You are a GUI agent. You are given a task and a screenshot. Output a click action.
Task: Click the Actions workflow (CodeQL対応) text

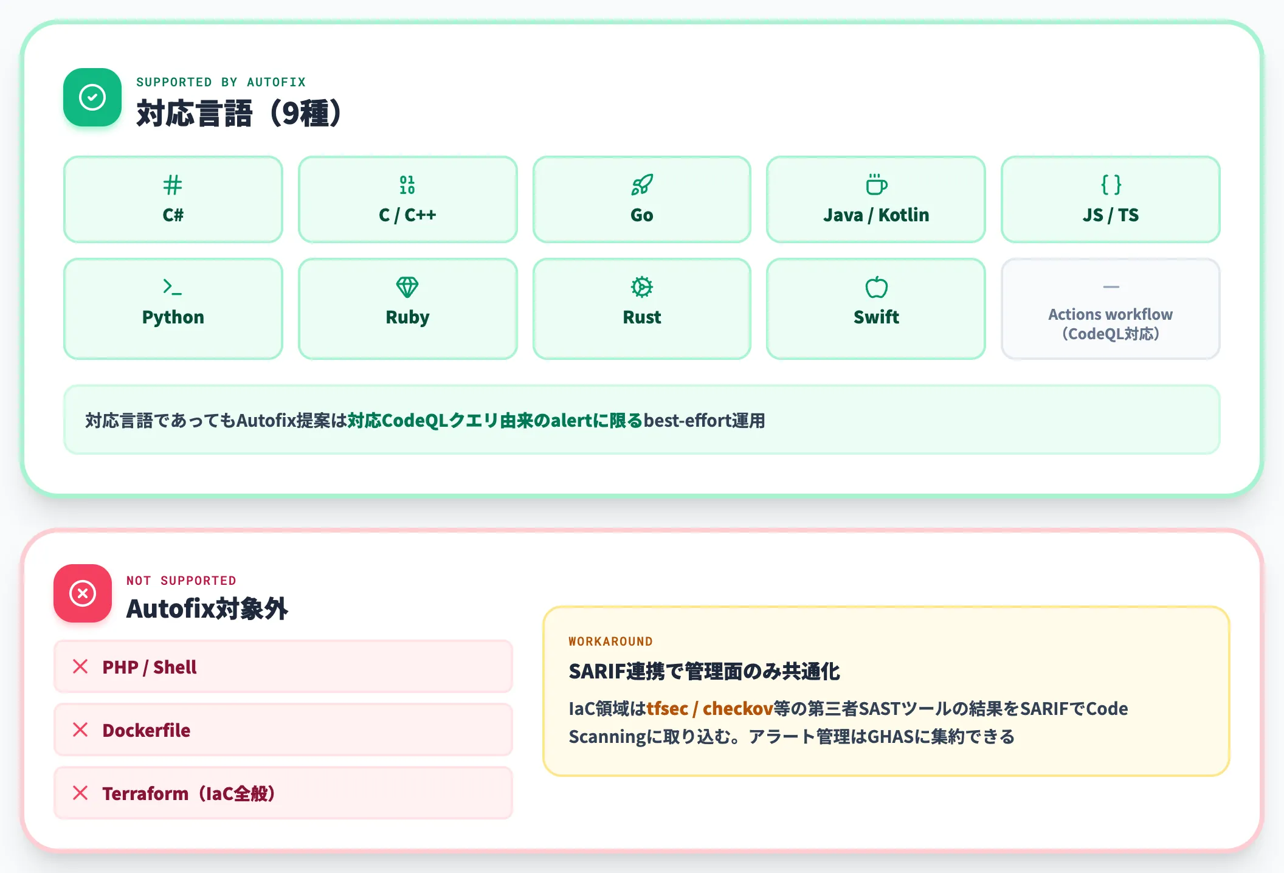click(x=1111, y=324)
